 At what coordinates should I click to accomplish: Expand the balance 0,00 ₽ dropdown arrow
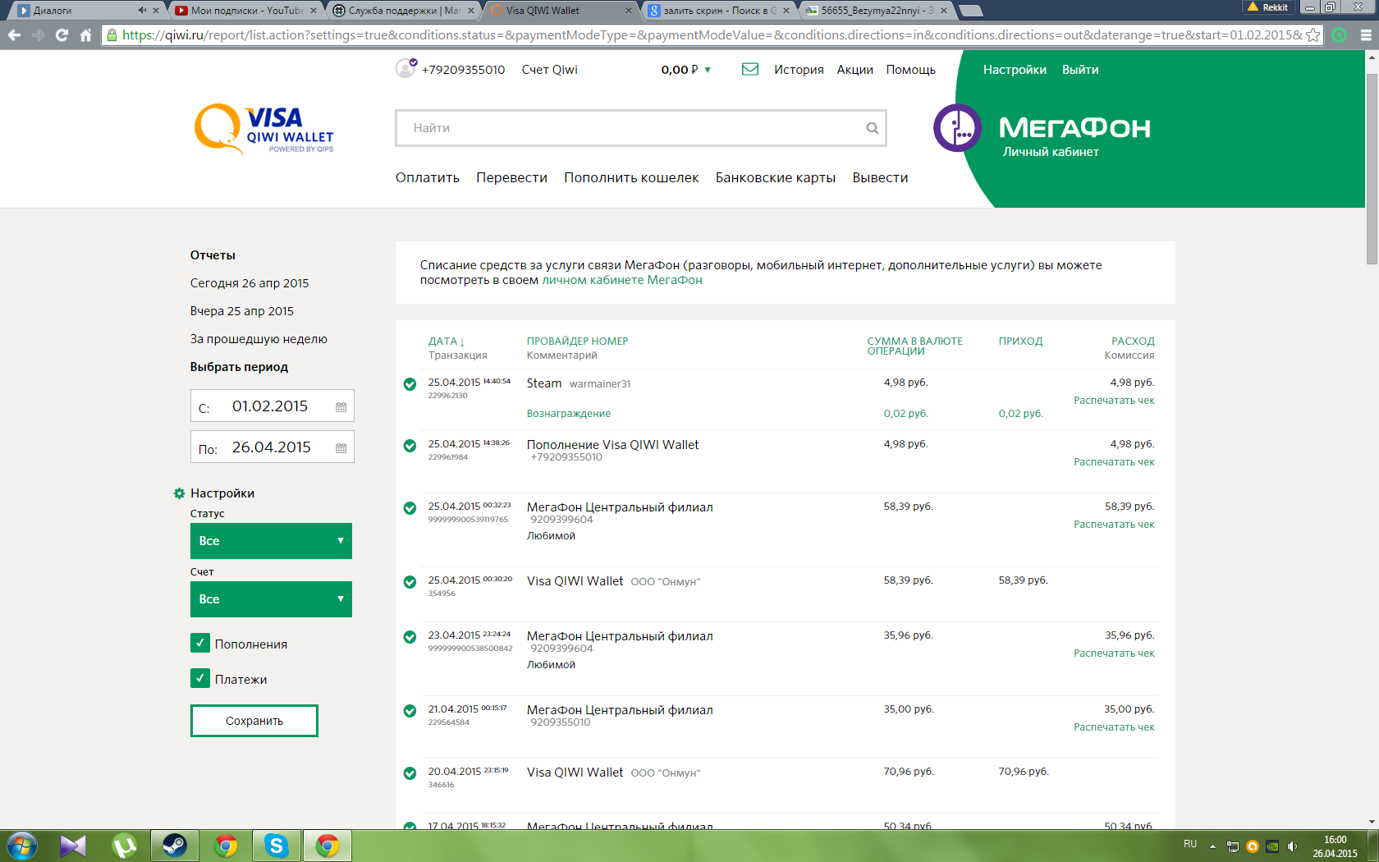point(708,70)
